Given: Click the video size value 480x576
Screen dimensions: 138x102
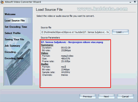Looking at the screenshot, I should tap(66, 59).
